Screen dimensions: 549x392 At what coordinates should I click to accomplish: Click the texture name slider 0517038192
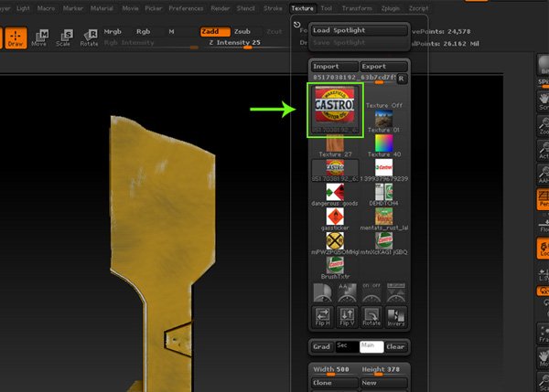click(x=354, y=78)
